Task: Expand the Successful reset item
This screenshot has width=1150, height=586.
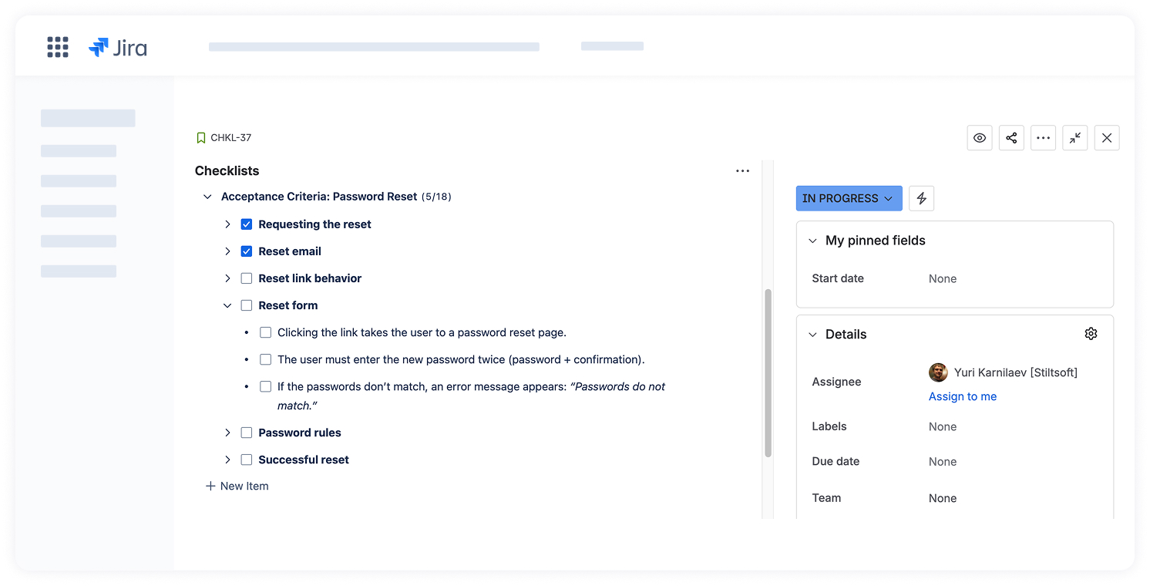Action: (x=227, y=460)
